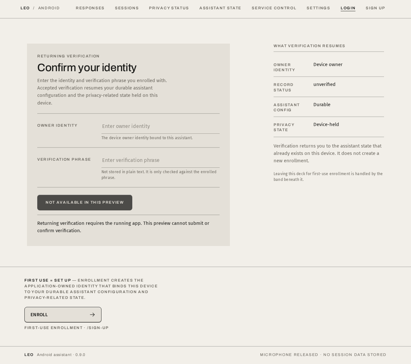This screenshot has width=411, height=364.
Task: Focus the Owner Identity input field
Action: click(x=161, y=126)
